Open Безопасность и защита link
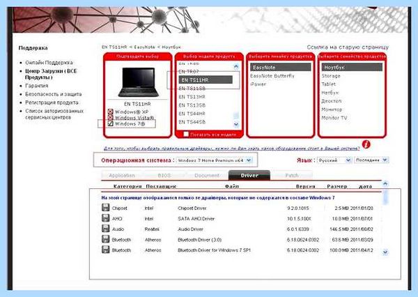This screenshot has height=297, width=418. [54, 94]
